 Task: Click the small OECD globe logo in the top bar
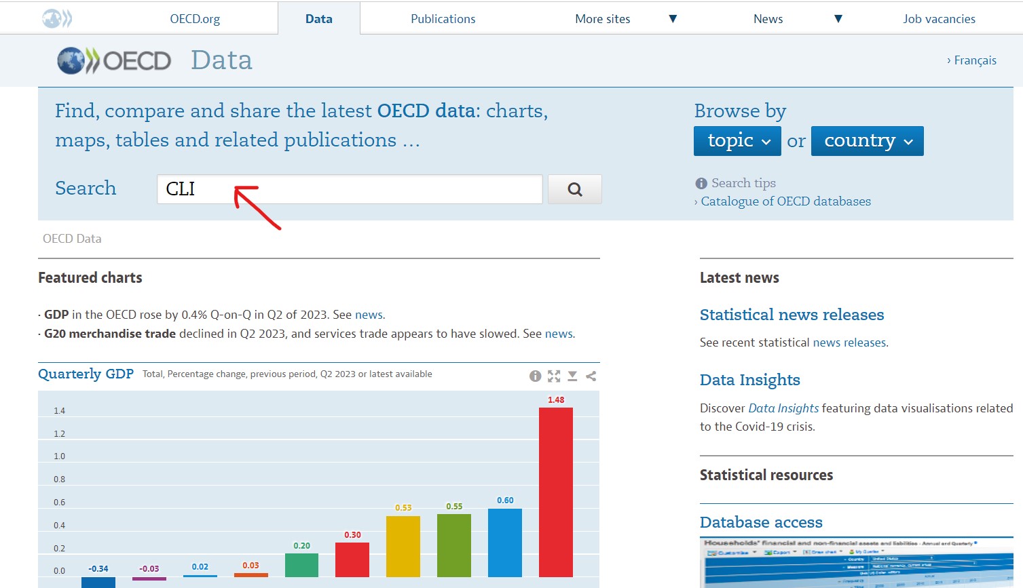tap(56, 18)
